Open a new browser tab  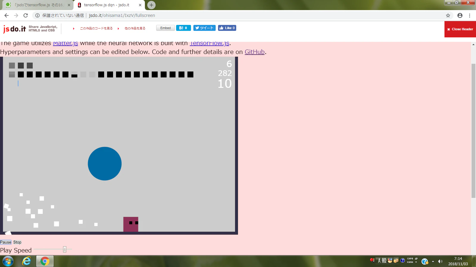coord(151,5)
